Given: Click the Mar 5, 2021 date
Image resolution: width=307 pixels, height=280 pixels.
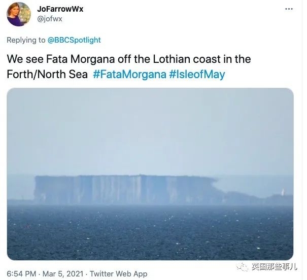Looking at the screenshot, I should pos(63,274).
